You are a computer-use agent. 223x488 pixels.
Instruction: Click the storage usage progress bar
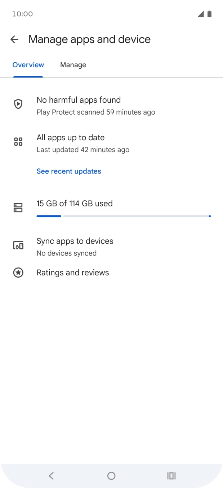124,216
